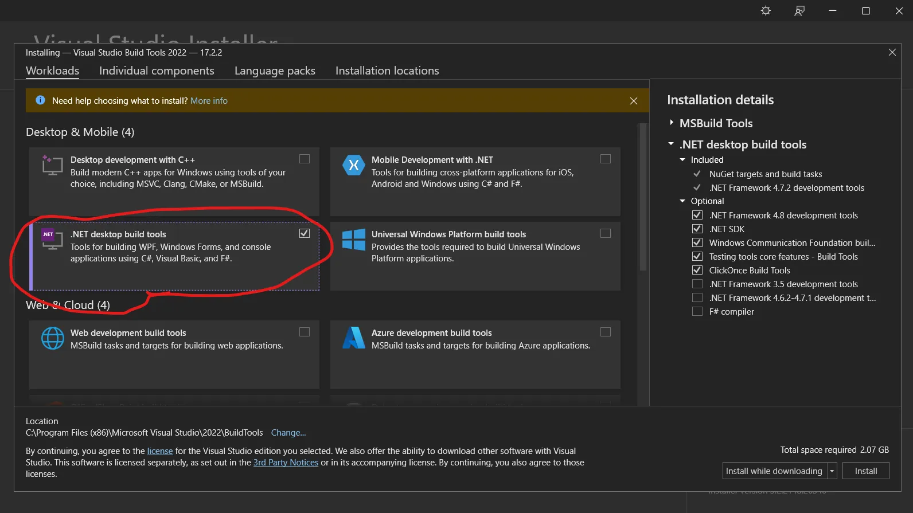913x513 pixels.
Task: Expand MSBuild Tools in Installation details
Action: pos(672,123)
